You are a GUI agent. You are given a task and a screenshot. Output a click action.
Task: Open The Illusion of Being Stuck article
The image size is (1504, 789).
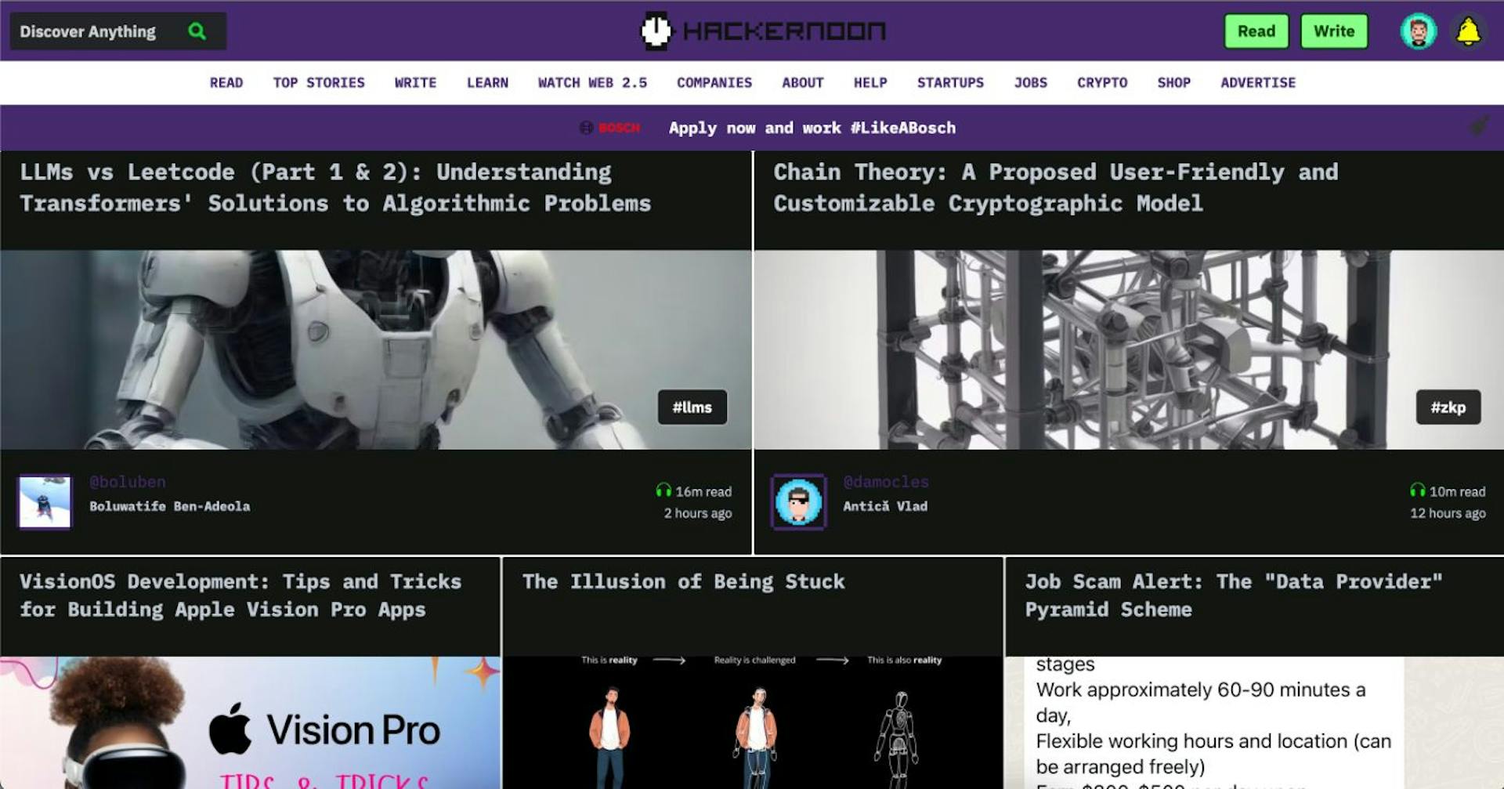pos(683,582)
